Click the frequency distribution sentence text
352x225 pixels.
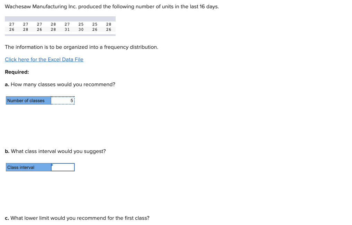pyautogui.click(x=81, y=47)
